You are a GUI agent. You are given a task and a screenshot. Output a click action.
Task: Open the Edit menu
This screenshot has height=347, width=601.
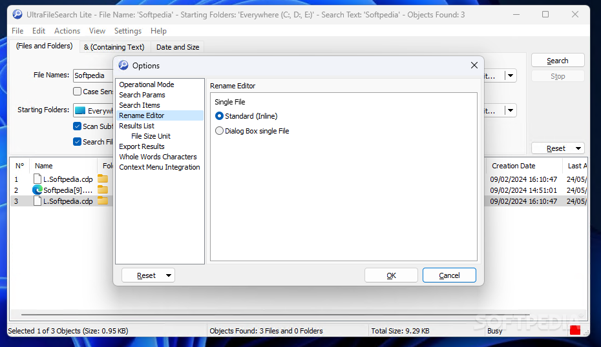tap(39, 30)
